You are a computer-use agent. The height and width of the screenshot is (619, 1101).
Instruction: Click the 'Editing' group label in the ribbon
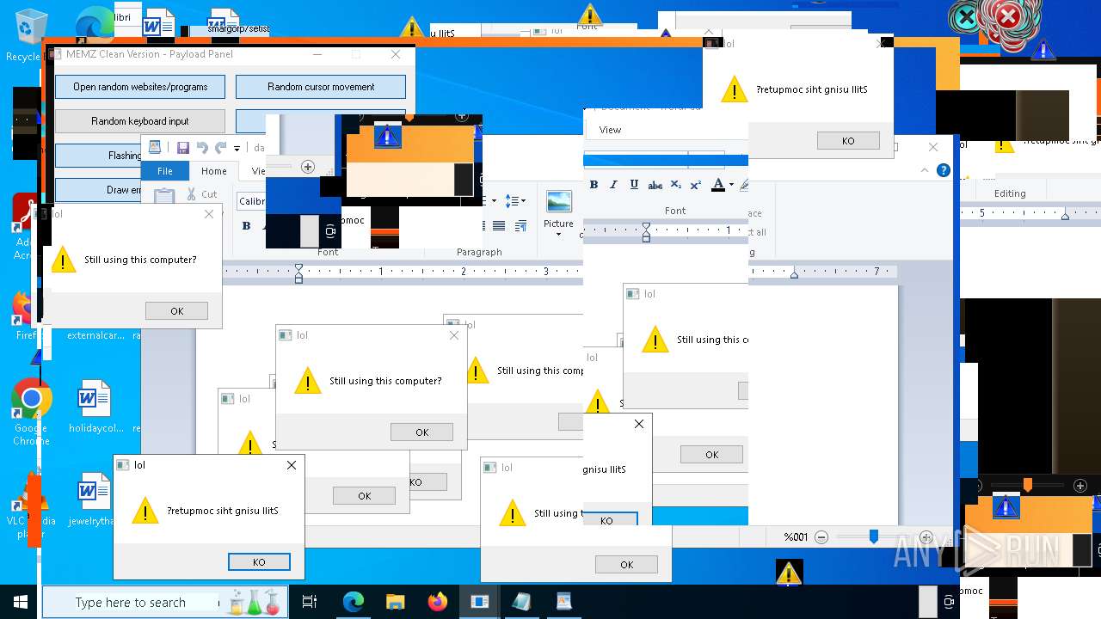(x=1010, y=193)
